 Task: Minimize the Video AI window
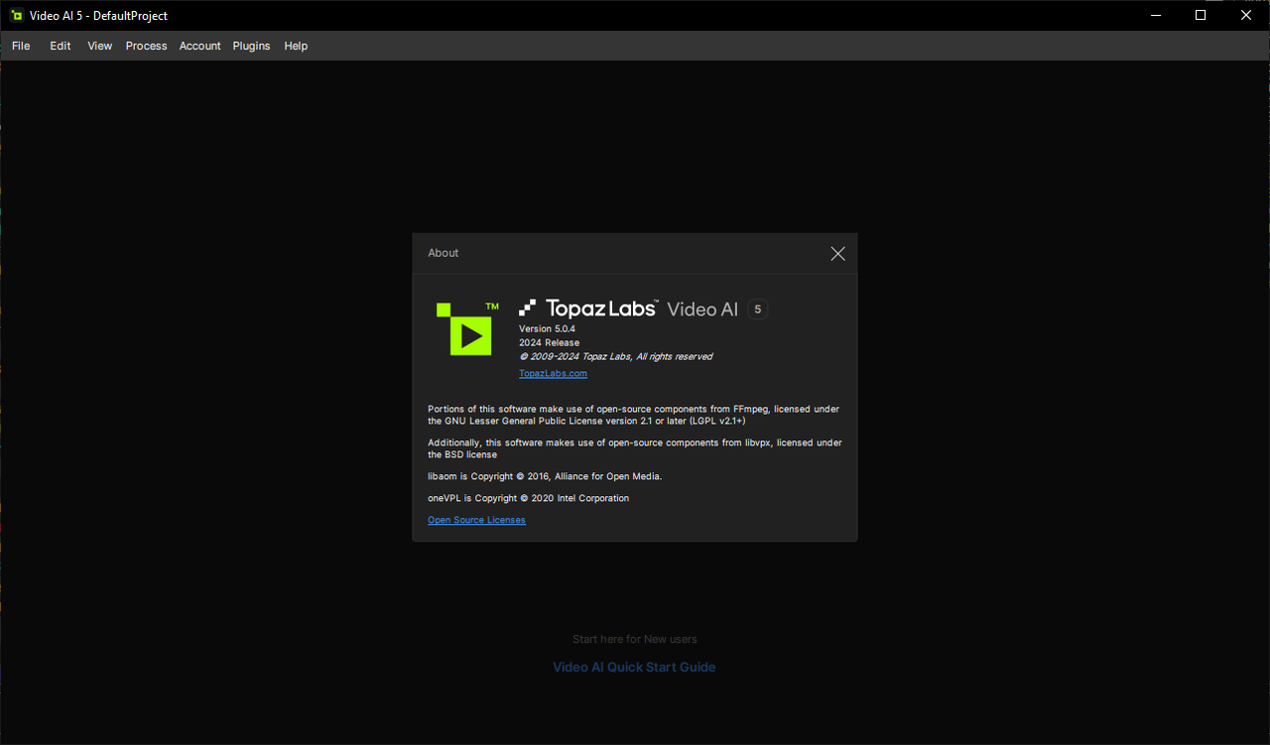(1155, 15)
